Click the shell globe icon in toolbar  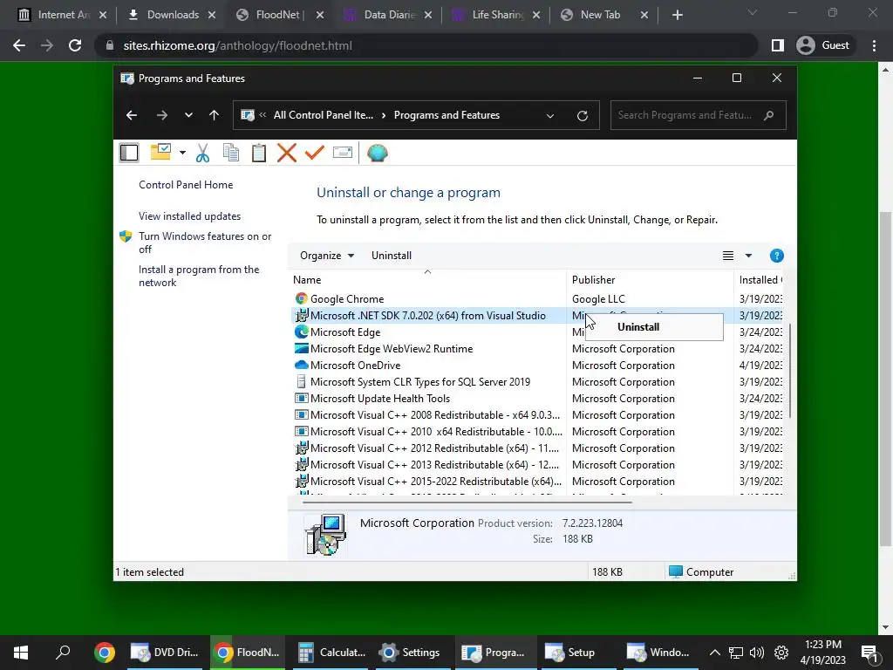click(377, 153)
